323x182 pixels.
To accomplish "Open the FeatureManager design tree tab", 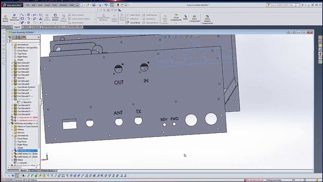I will pos(10,37).
